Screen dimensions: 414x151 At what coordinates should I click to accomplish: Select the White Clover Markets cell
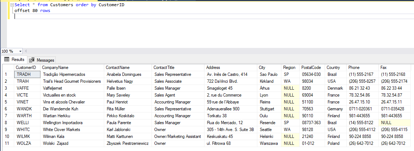pos(61,130)
